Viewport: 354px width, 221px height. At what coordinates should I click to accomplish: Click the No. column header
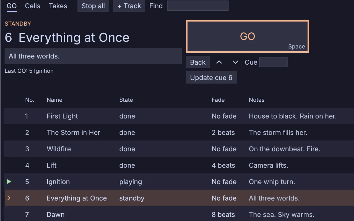click(30, 100)
